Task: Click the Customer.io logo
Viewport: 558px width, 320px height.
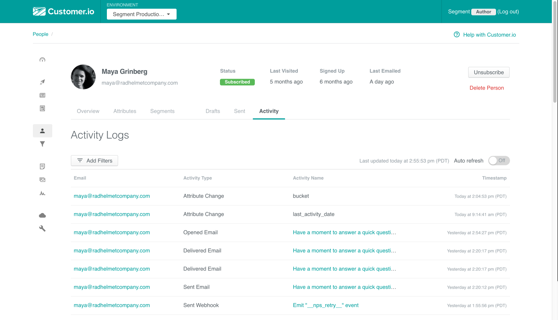Action: [64, 12]
